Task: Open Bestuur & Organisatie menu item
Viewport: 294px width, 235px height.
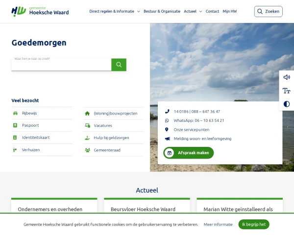Action: coord(162,11)
